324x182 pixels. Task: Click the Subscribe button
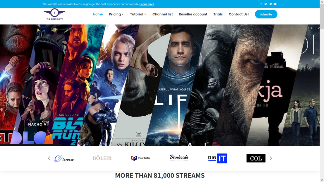266,14
